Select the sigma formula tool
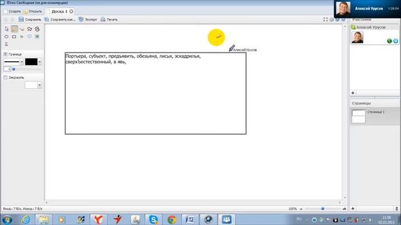This screenshot has height=225, width=401. pyautogui.click(x=7, y=44)
